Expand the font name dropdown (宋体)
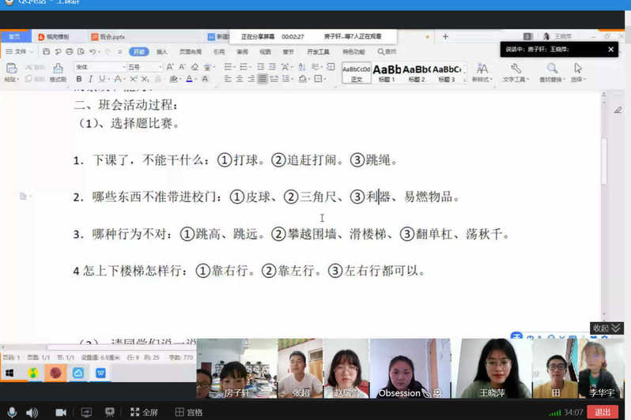 tap(123, 67)
